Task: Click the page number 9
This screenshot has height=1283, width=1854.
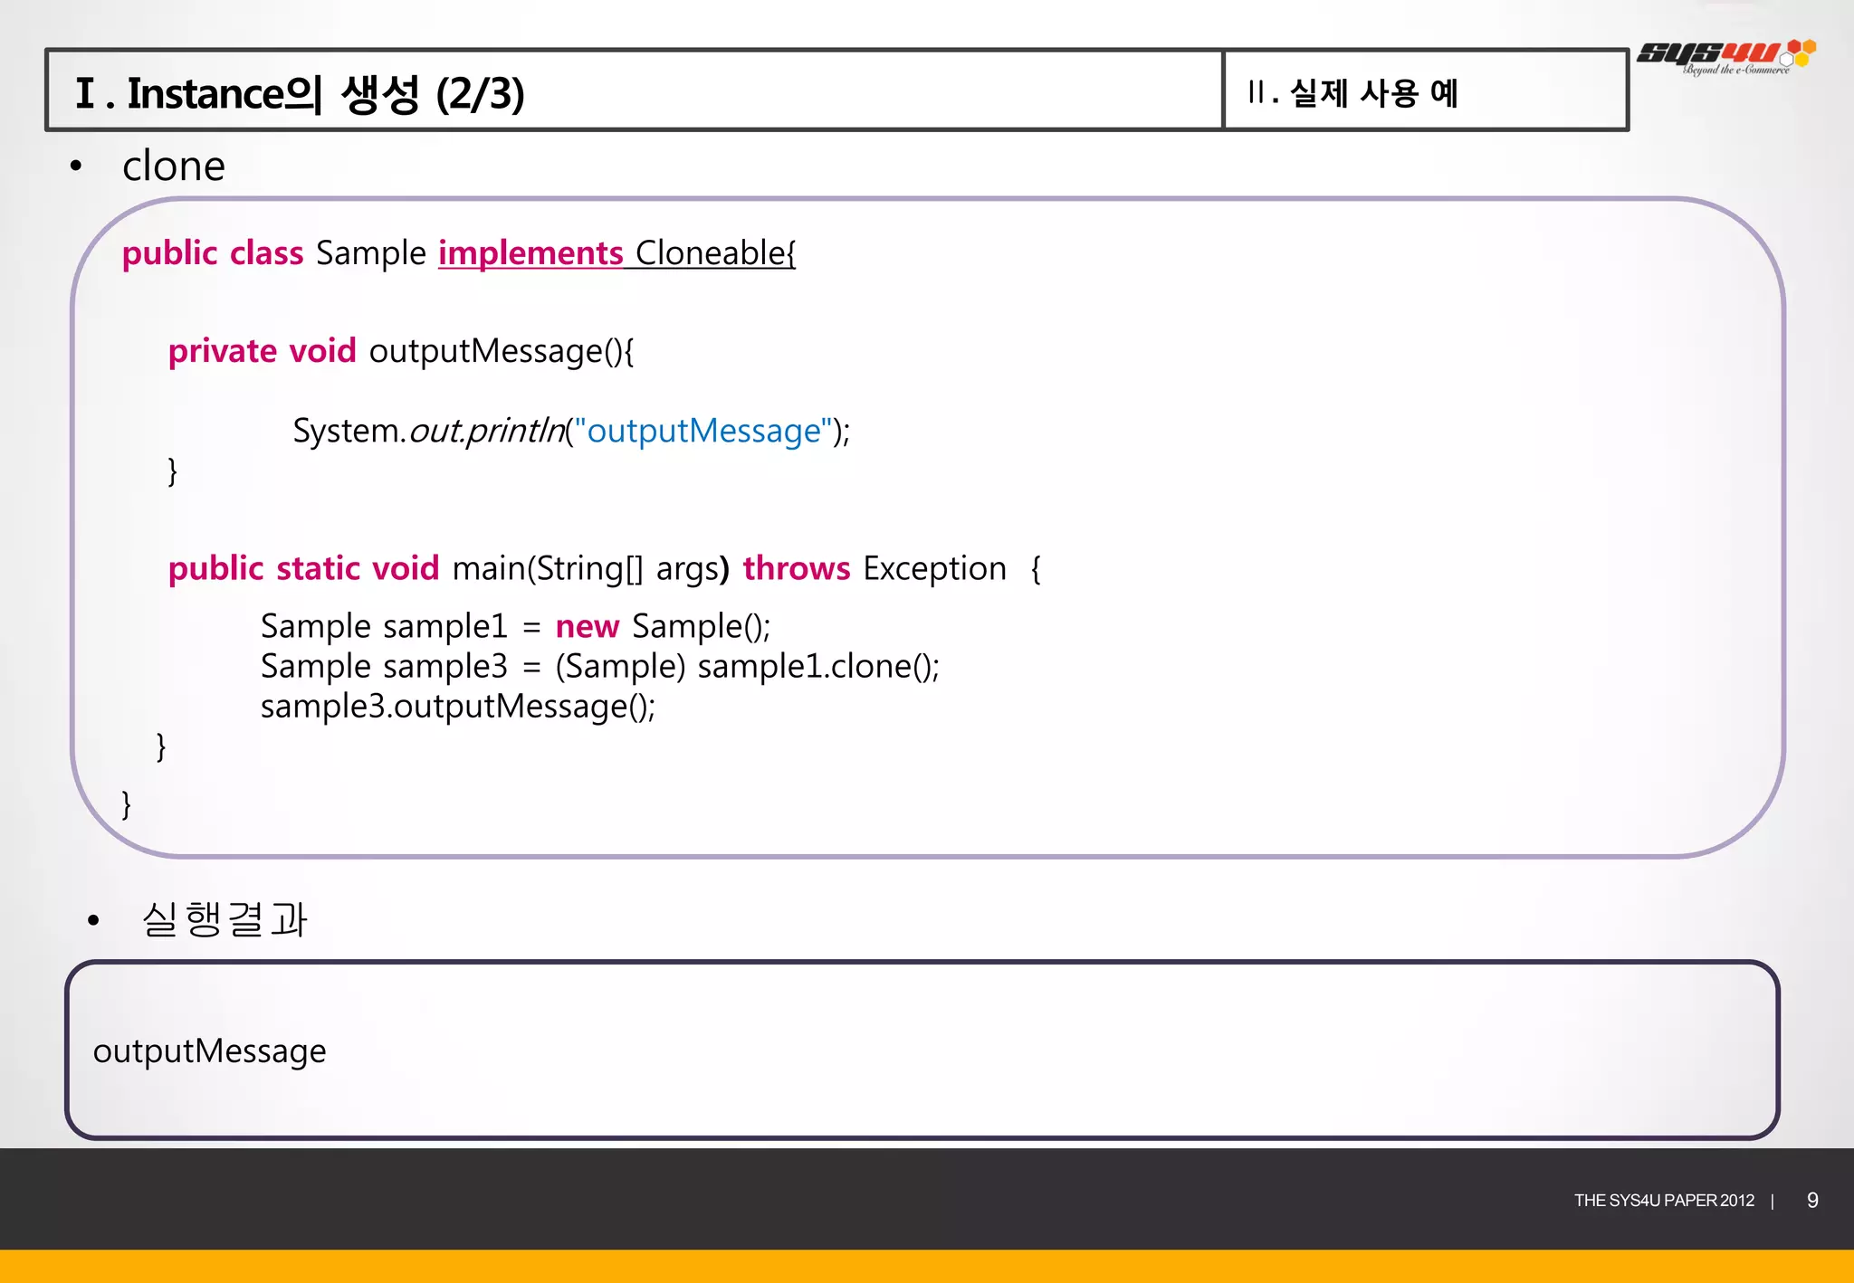Action: (1812, 1201)
